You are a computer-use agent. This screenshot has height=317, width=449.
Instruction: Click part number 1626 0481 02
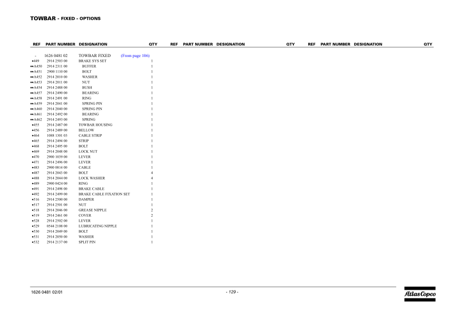[56, 55]
